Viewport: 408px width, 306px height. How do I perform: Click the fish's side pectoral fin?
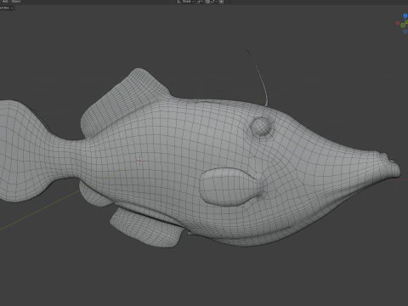pyautogui.click(x=231, y=186)
